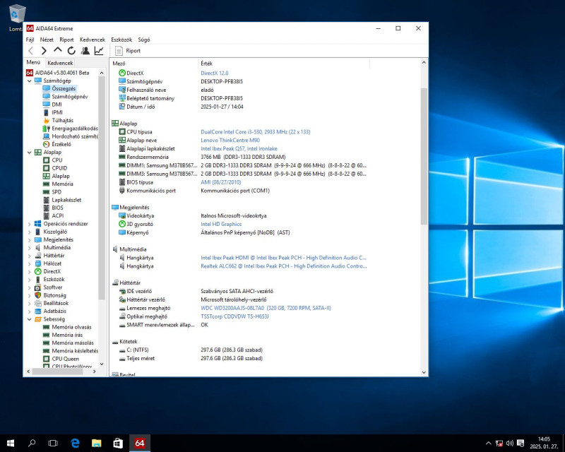Click the Érték column header
The height and width of the screenshot is (452, 565).
206,64
